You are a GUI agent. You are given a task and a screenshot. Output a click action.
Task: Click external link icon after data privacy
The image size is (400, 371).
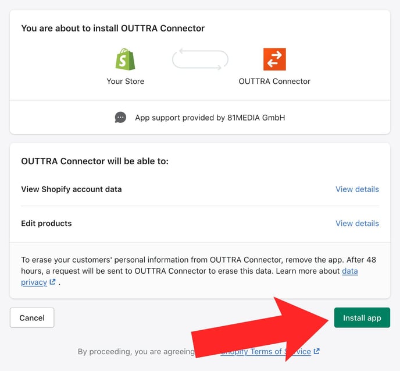52,282
